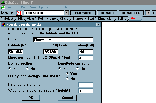
Task: Select Yes for Longitude correction
Action: (x=60, y=69)
